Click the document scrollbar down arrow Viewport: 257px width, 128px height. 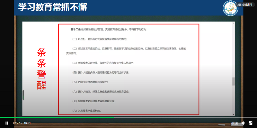click(x=234, y=114)
